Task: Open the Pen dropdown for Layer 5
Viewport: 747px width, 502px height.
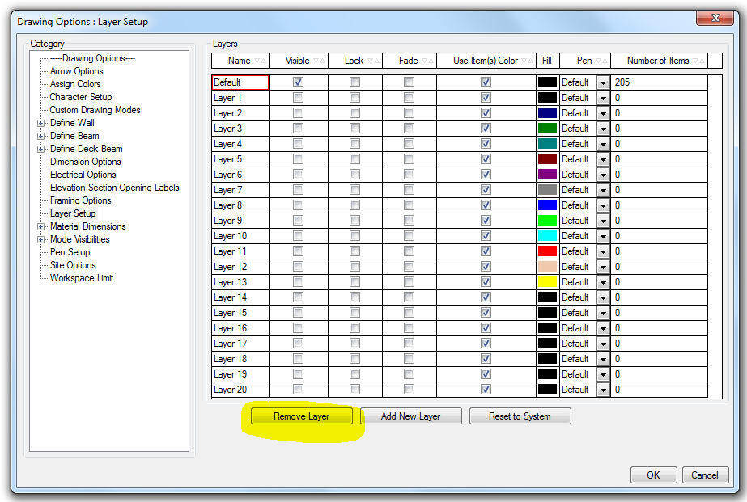Action: pyautogui.click(x=603, y=159)
